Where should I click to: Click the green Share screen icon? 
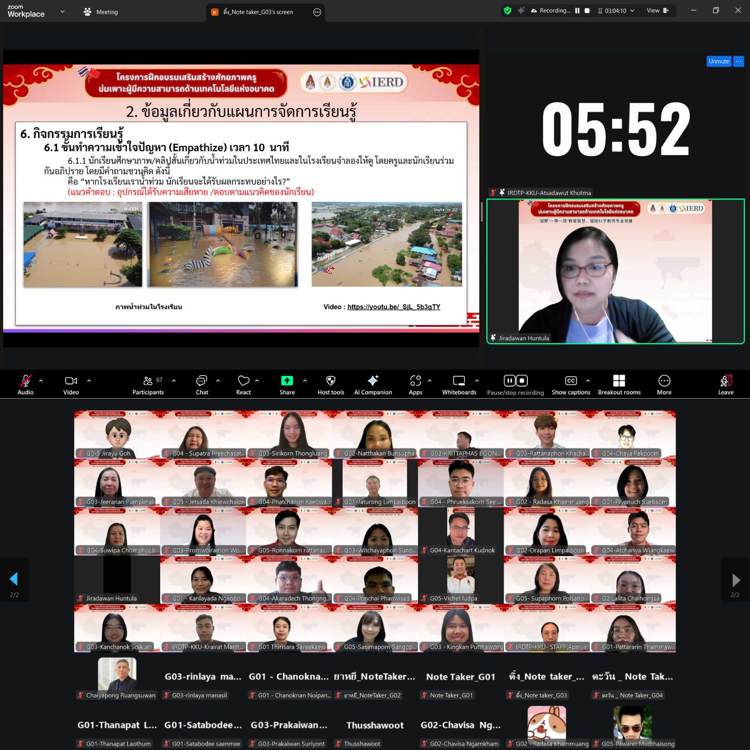[x=287, y=381]
